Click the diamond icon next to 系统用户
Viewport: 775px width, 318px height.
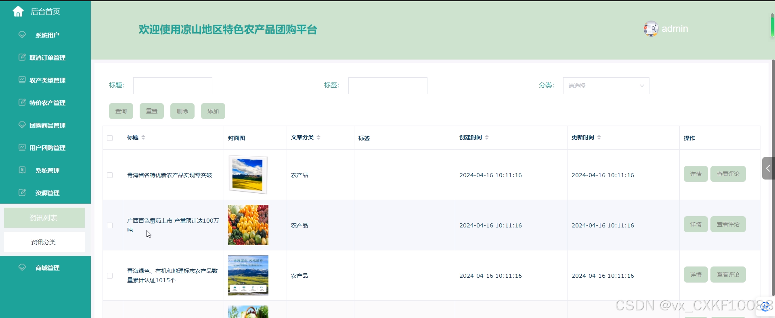tap(22, 35)
